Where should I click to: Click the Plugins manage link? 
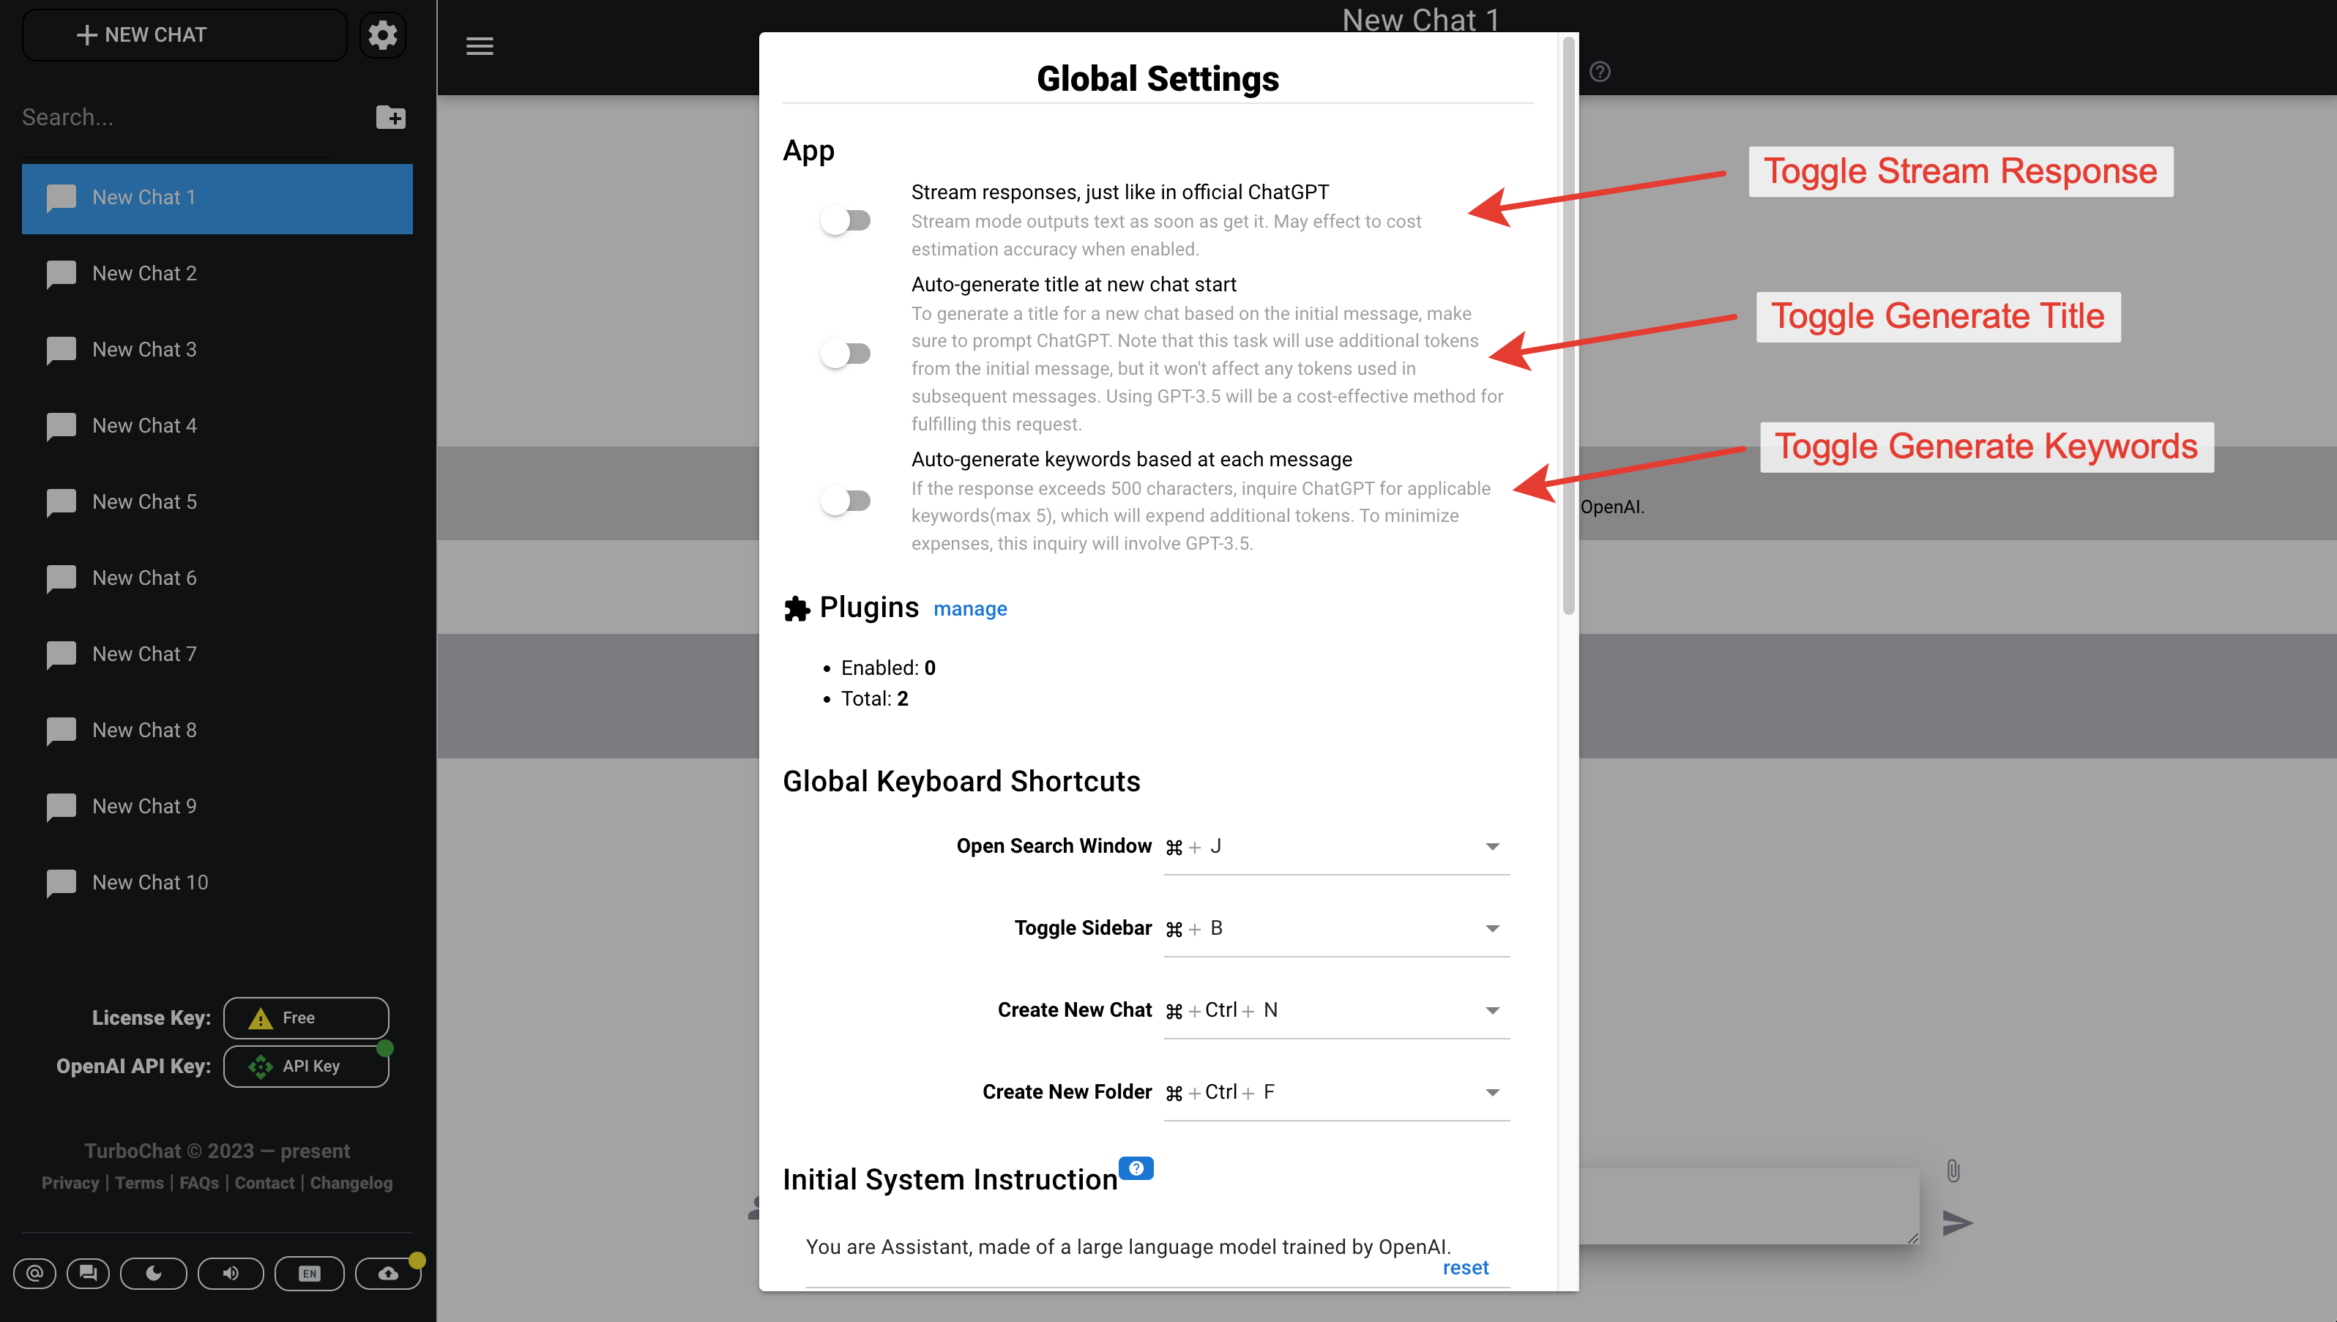pyautogui.click(x=969, y=608)
